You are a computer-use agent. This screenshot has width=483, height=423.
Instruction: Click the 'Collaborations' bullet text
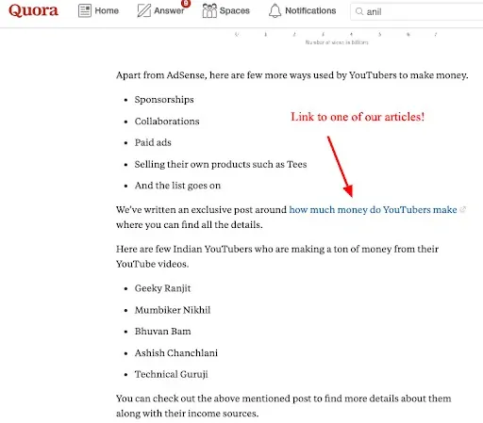167,122
